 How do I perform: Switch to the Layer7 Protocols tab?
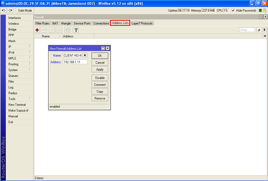tap(142, 23)
